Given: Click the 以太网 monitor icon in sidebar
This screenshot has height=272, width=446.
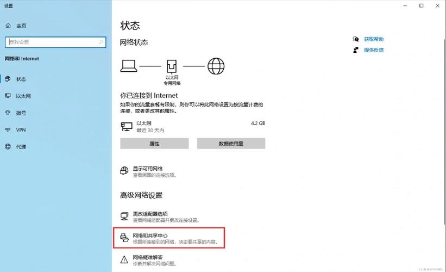Looking at the screenshot, I should [8, 96].
